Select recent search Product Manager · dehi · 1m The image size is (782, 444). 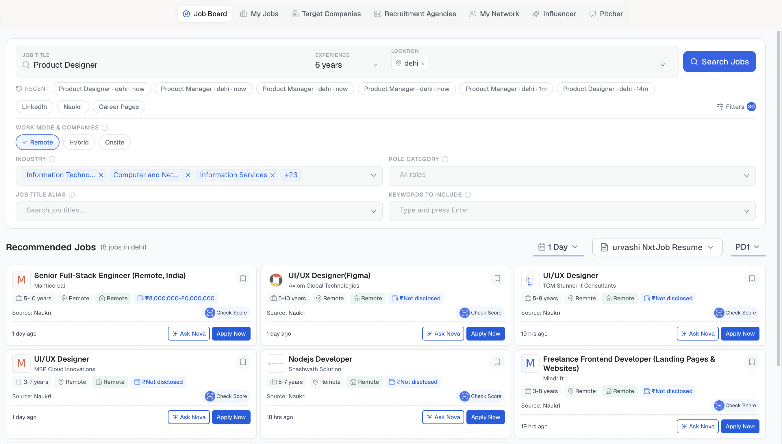click(506, 89)
